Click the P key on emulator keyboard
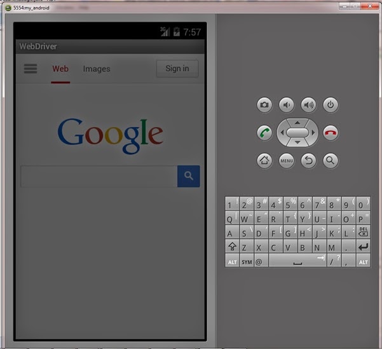 pyautogui.click(x=363, y=217)
